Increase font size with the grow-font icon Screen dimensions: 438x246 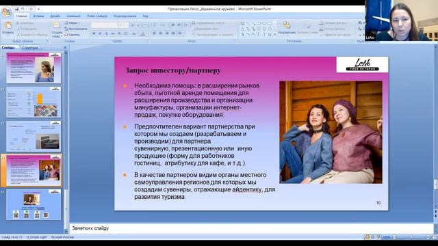coord(133,25)
